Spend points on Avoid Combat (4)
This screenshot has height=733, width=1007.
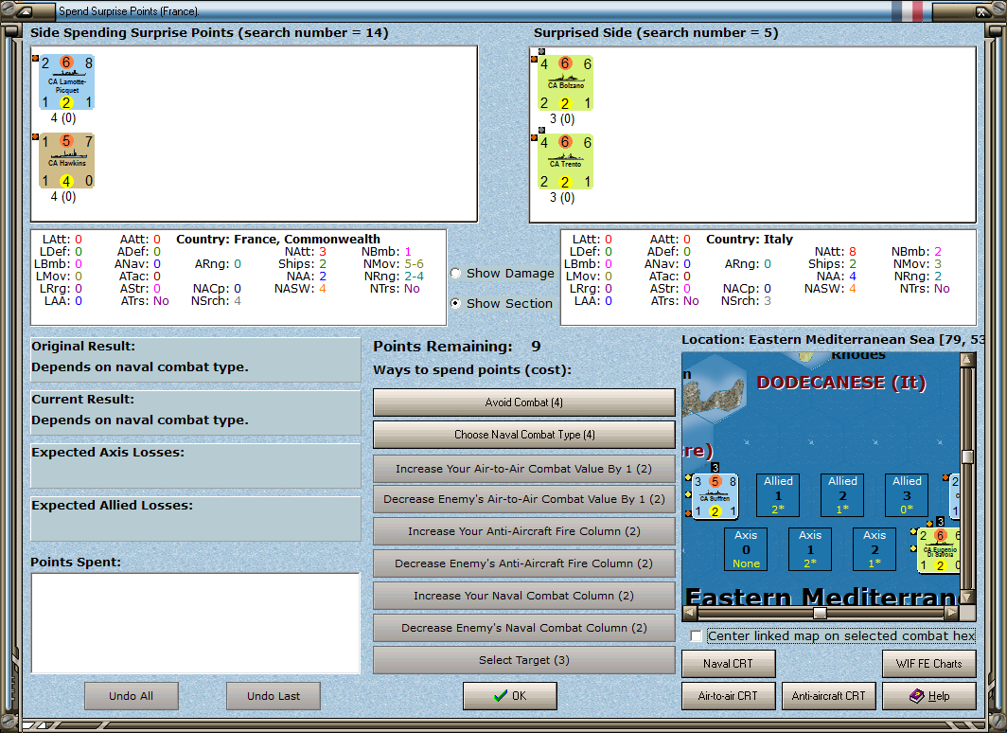[x=524, y=402]
